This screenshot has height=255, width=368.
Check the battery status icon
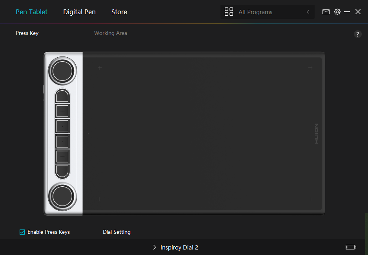point(351,247)
